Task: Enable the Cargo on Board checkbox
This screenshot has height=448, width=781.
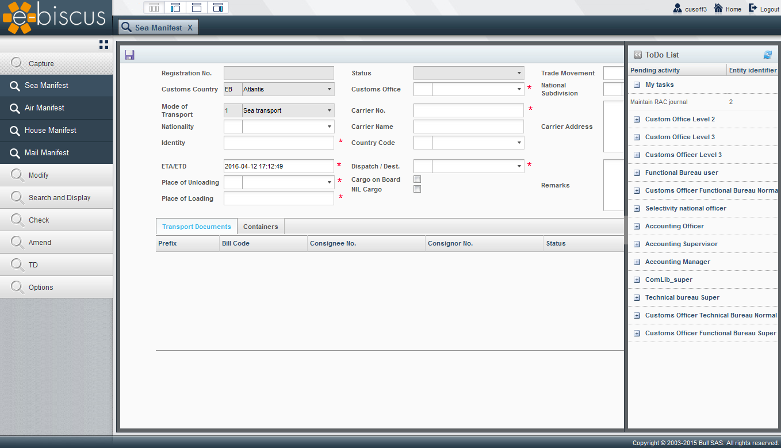Action: pyautogui.click(x=418, y=179)
